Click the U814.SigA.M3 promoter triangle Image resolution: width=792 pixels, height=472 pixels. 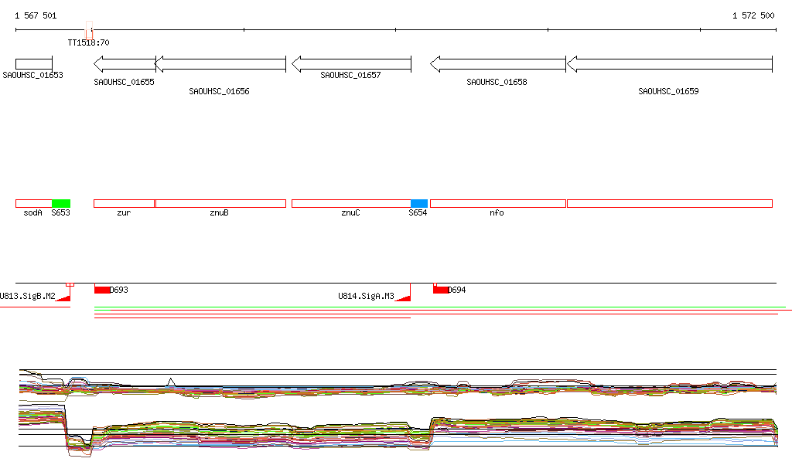point(402,297)
